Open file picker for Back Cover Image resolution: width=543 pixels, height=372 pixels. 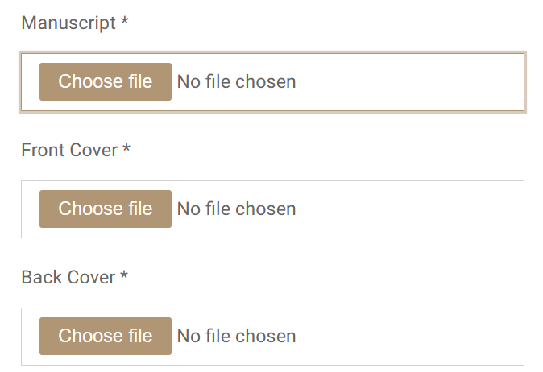[105, 336]
